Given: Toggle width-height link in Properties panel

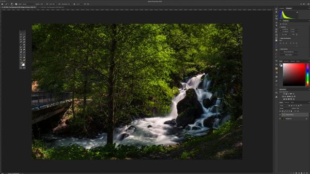Looking at the screenshot, I should (280, 30).
